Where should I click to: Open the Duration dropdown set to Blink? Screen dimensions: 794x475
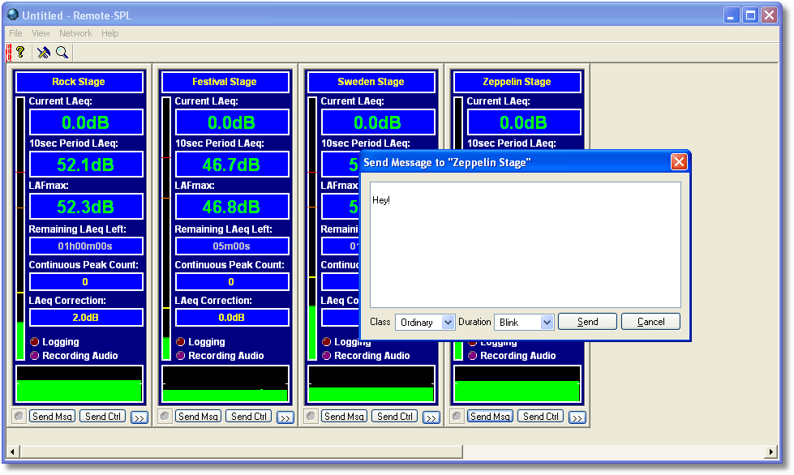[x=547, y=323]
